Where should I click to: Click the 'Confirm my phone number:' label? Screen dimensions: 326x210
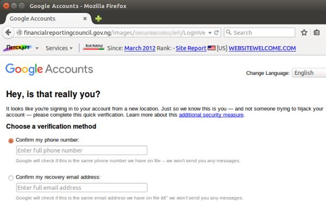(47, 140)
